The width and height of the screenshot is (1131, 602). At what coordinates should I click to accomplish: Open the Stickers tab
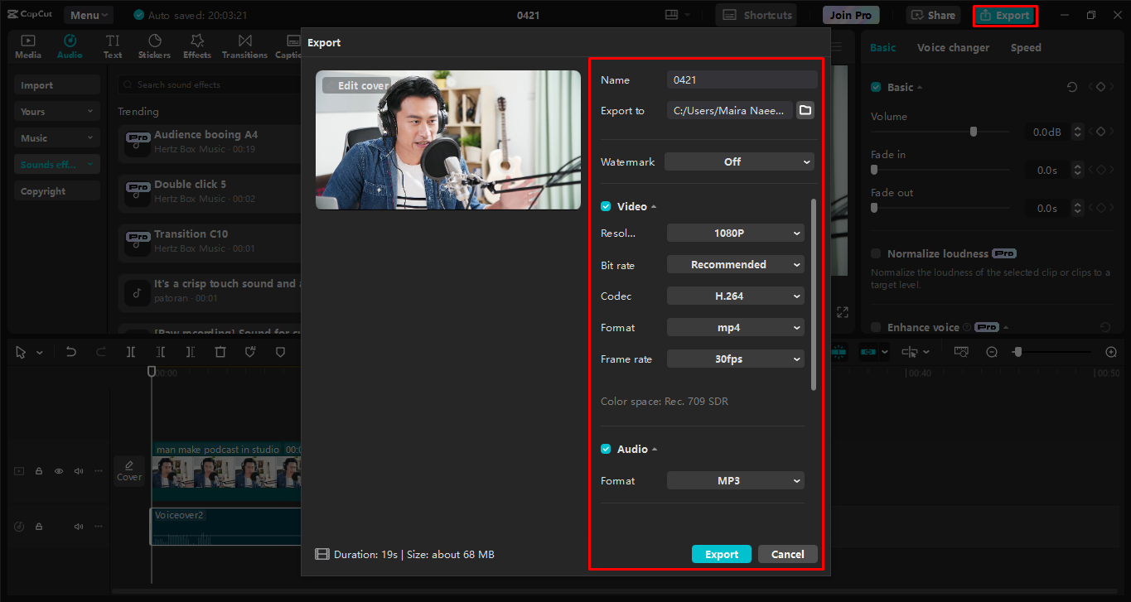click(x=154, y=46)
